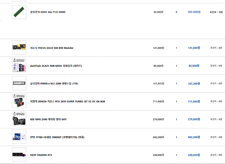Open 삼성전자 PM981a M.2 2280 product link
This screenshot has width=225, height=164.
tap(54, 84)
